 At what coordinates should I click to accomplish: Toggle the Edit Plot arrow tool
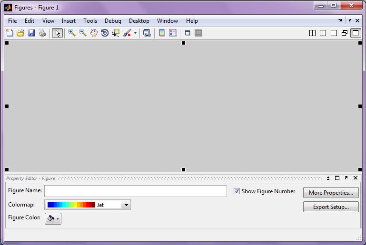pyautogui.click(x=57, y=33)
